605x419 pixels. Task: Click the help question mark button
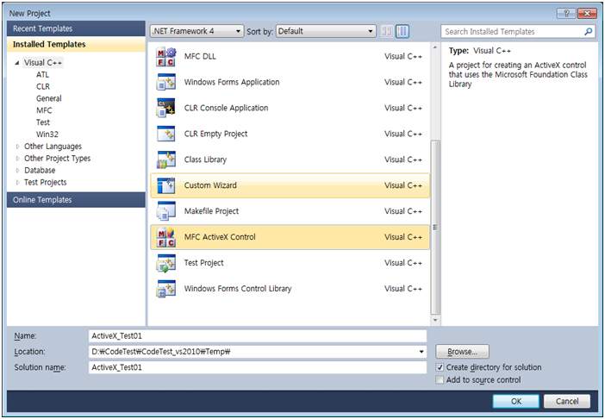tap(566, 14)
